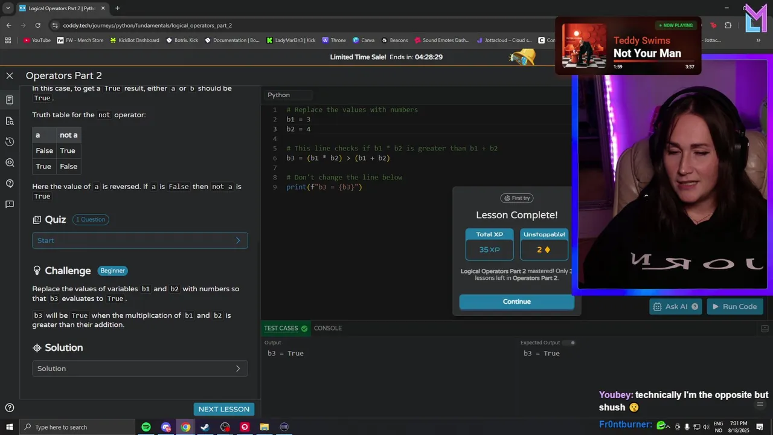The width and height of the screenshot is (773, 435).
Task: Go to the NEXT LESSON
Action: [223, 409]
